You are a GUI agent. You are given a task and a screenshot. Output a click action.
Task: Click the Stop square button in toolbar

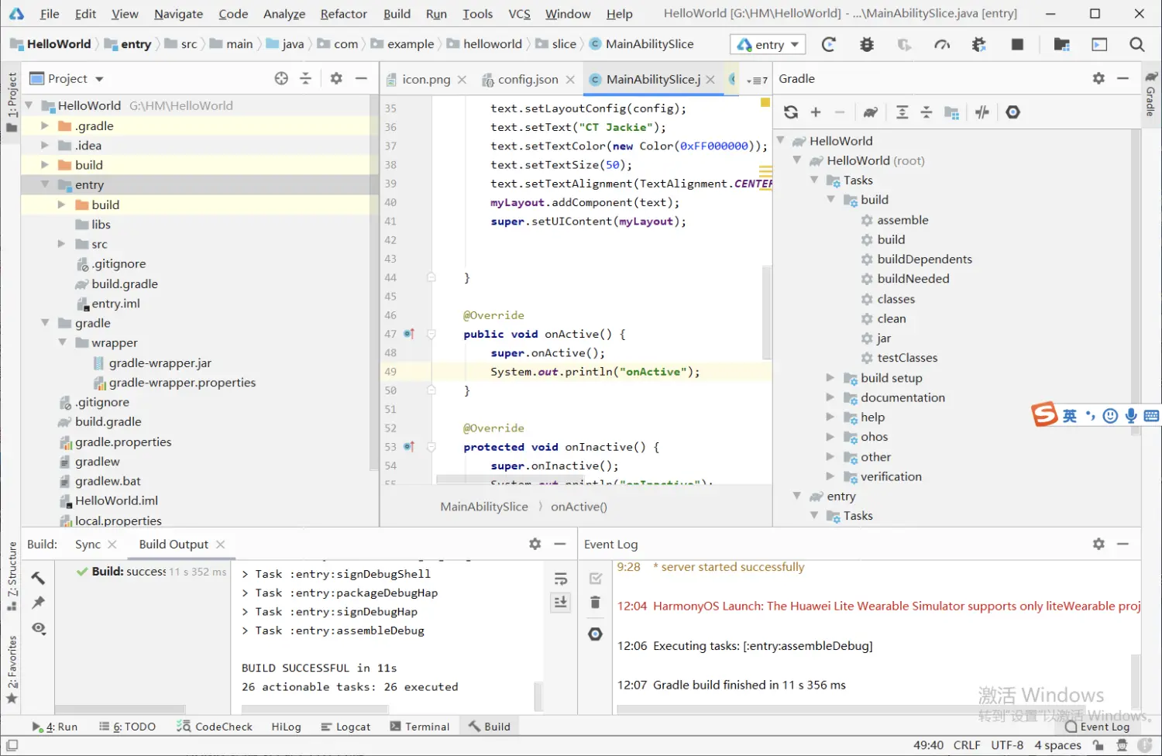pos(1017,45)
